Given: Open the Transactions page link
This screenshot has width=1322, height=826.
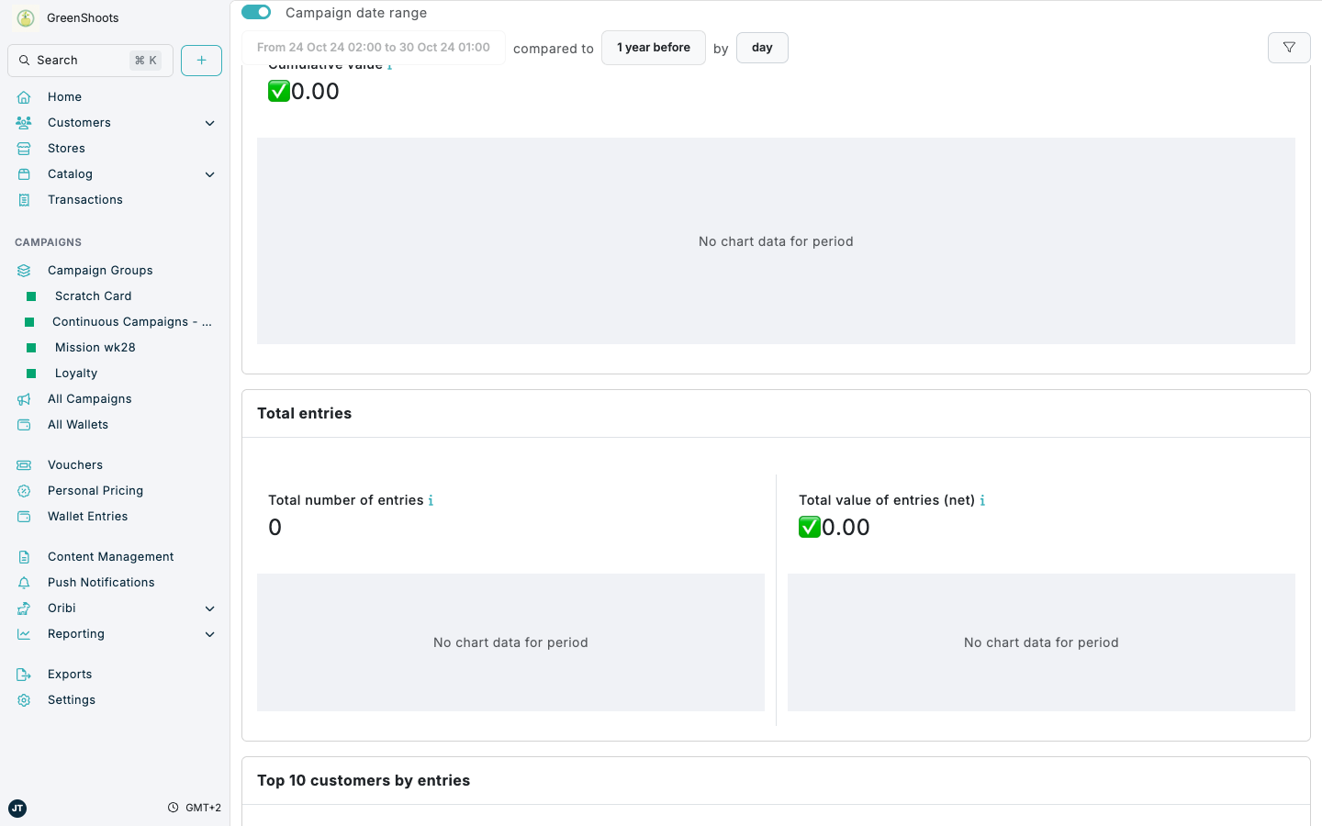Looking at the screenshot, I should (85, 200).
